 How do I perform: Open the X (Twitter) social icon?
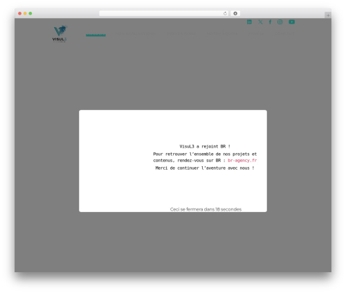click(260, 22)
